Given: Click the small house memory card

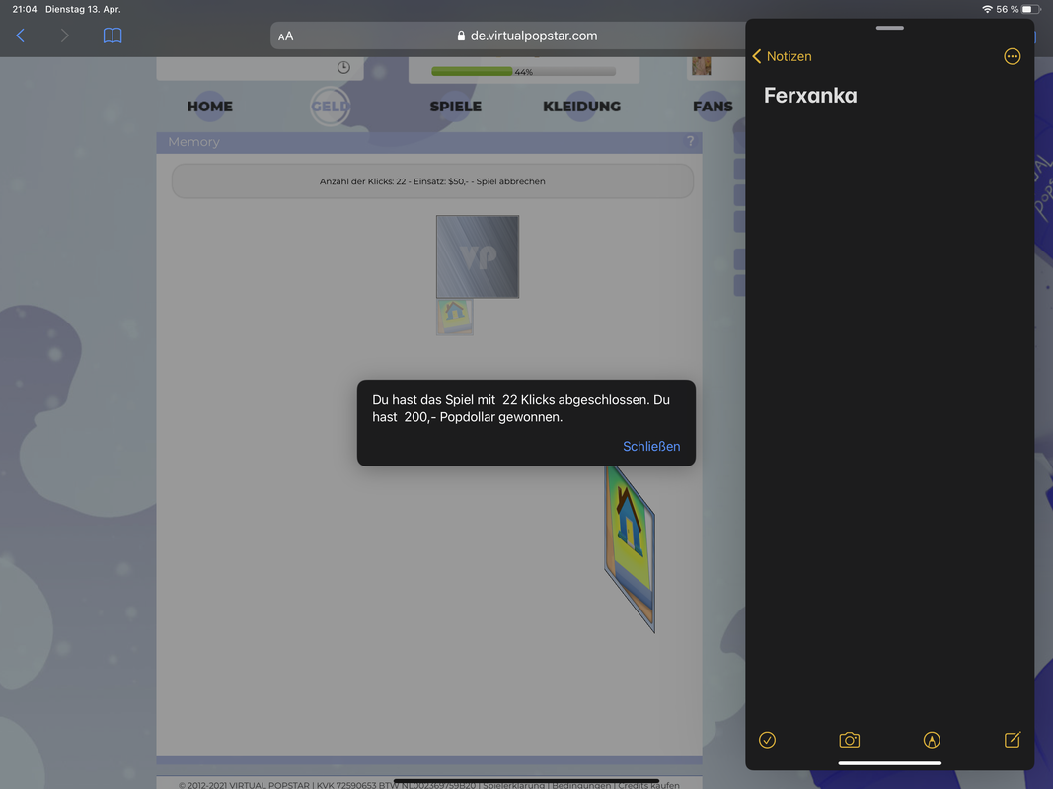Looking at the screenshot, I should click(x=455, y=317).
